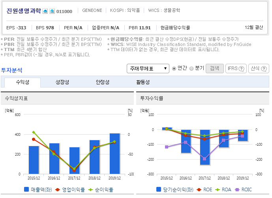
Task: Toggle 영업이익률 legend red marker
Action: pos(58,190)
